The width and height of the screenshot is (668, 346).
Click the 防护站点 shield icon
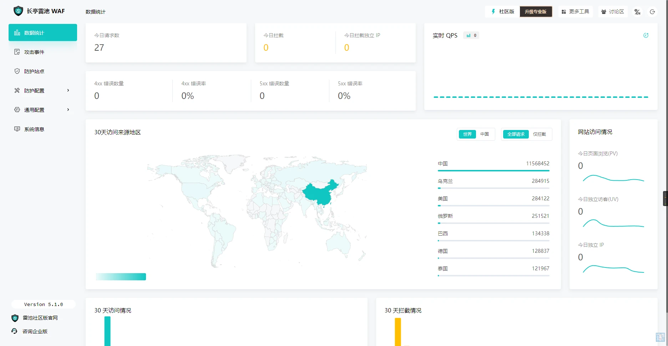(x=17, y=71)
